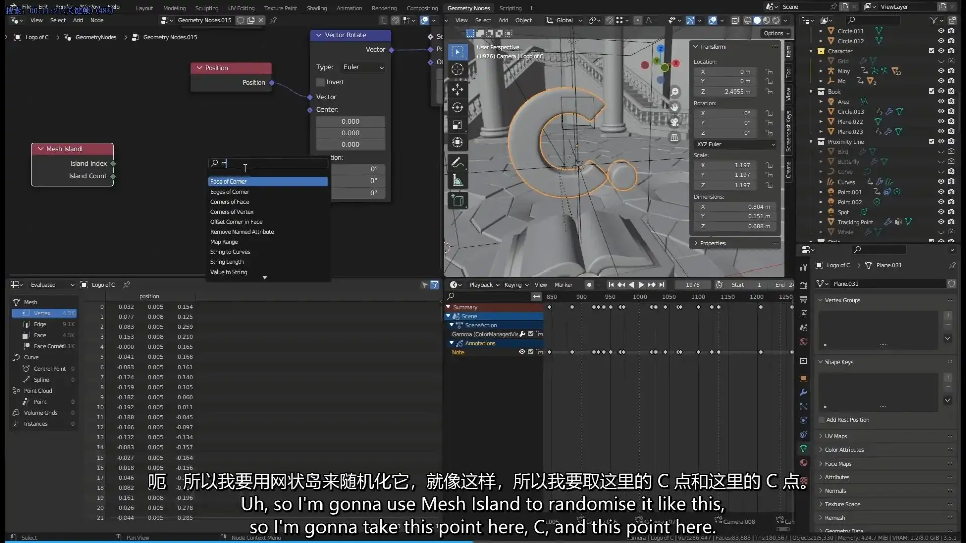Switch to the Shading workspace tab
Image resolution: width=966 pixels, height=543 pixels.
[316, 8]
